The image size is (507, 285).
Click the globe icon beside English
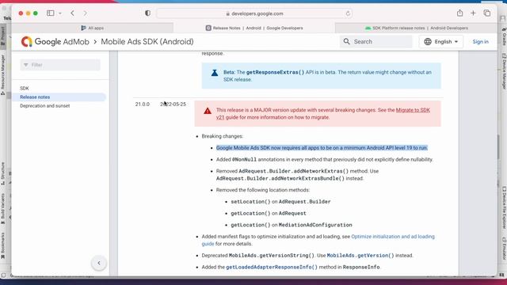pyautogui.click(x=428, y=42)
